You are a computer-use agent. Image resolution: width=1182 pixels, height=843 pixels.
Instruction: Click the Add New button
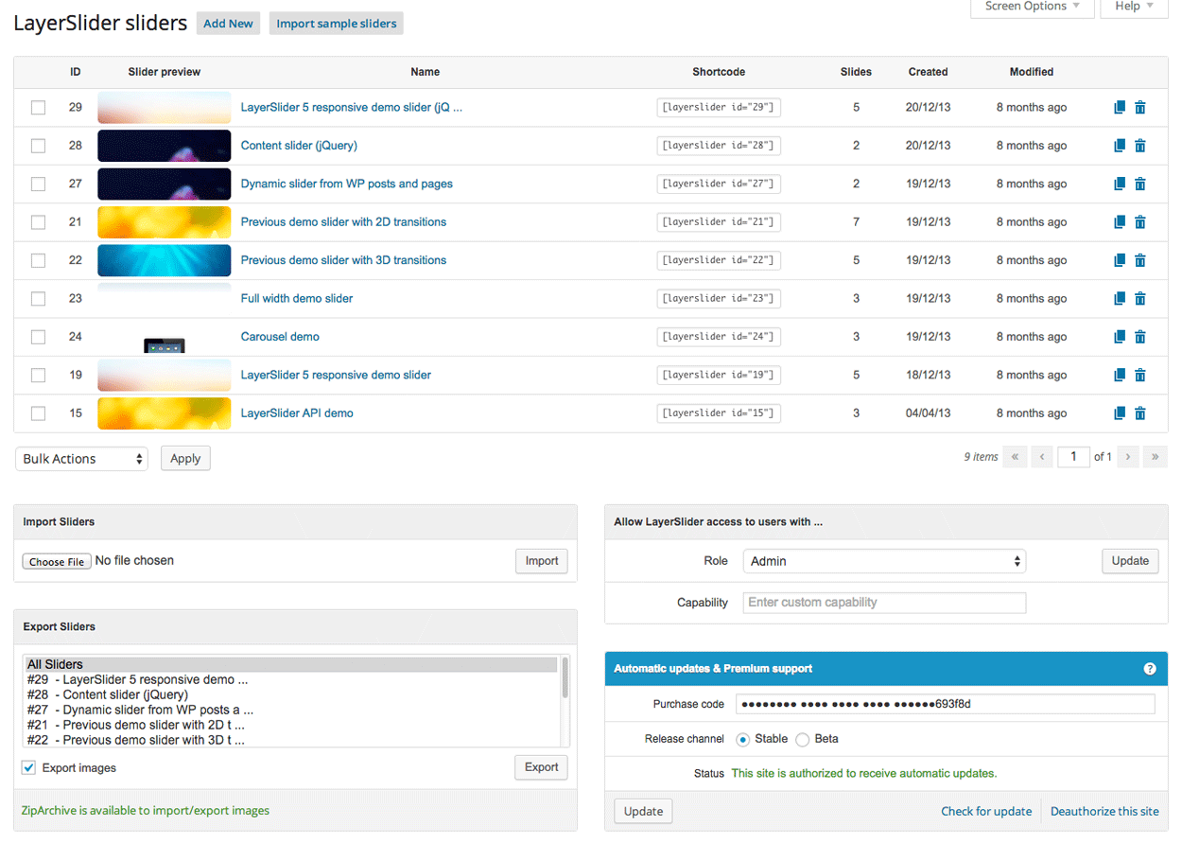228,24
